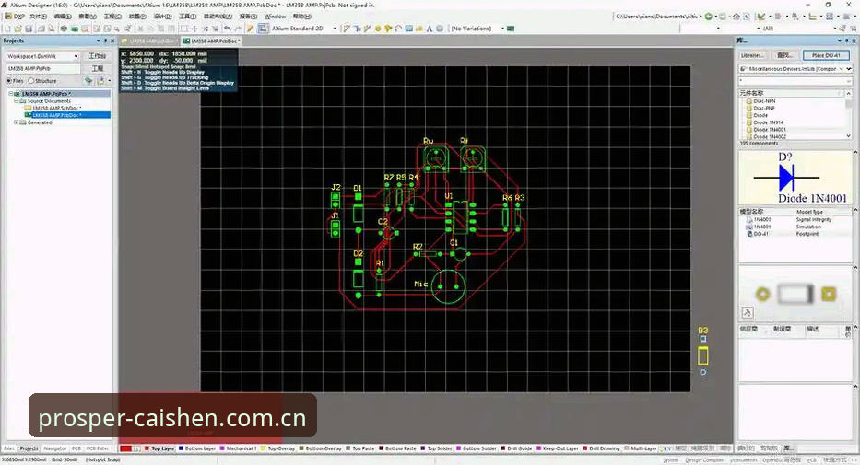Click the Place DO-41 button

click(826, 55)
